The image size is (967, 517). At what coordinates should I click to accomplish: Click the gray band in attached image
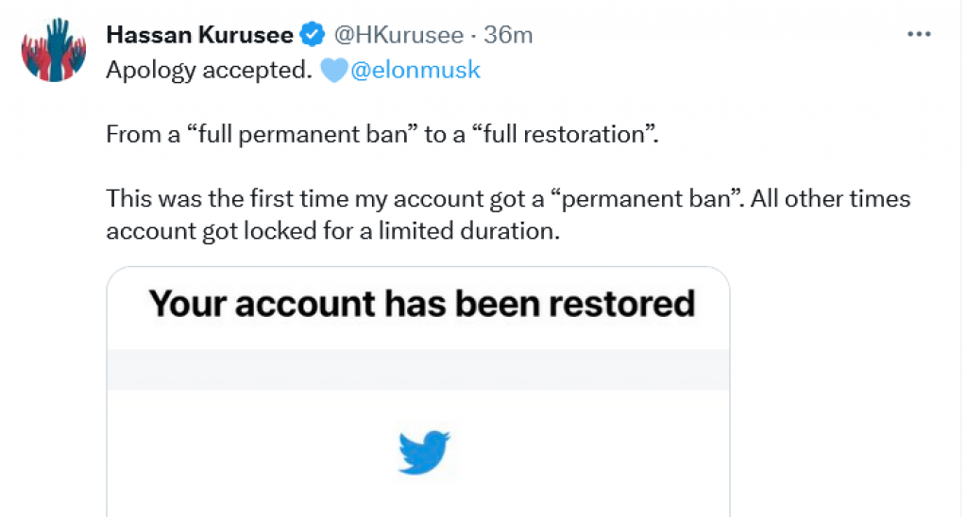coord(418,369)
